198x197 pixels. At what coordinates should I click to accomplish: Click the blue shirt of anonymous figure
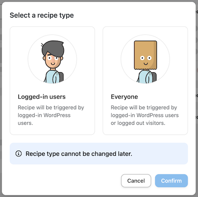coord(145,77)
